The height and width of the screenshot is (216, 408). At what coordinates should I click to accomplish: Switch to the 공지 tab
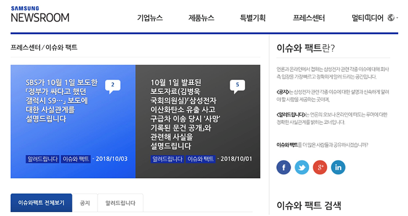click(85, 203)
